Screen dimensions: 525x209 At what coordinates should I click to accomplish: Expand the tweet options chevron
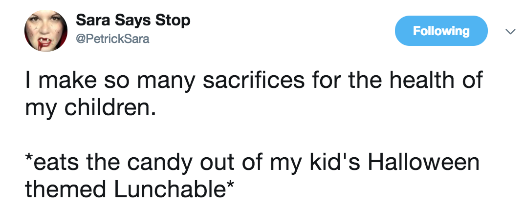510,31
